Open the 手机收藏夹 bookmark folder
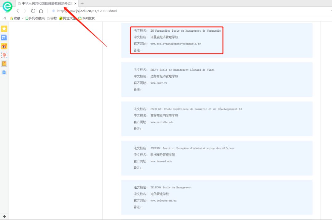 tap(35, 18)
